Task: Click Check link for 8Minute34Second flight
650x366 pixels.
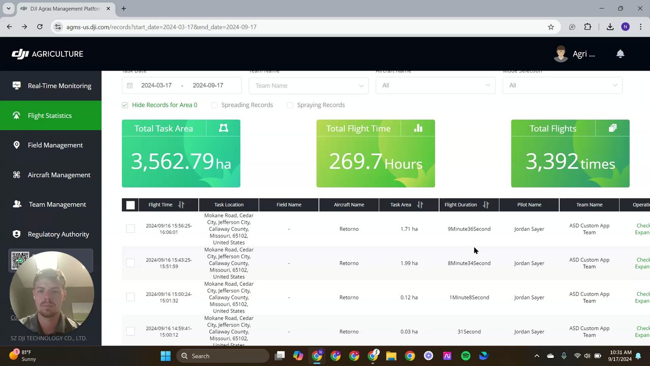Action: point(643,260)
